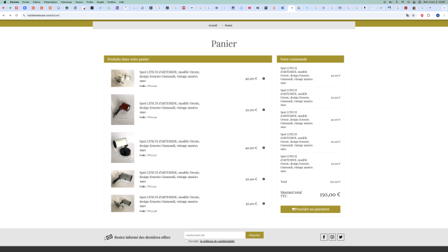Open the white spot on black base thumbnail
Image resolution: width=448 pixels, height=252 pixels.
(x=122, y=147)
